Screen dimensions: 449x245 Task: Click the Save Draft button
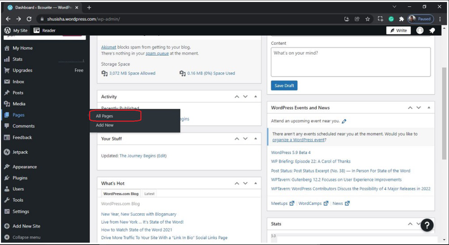click(x=284, y=86)
